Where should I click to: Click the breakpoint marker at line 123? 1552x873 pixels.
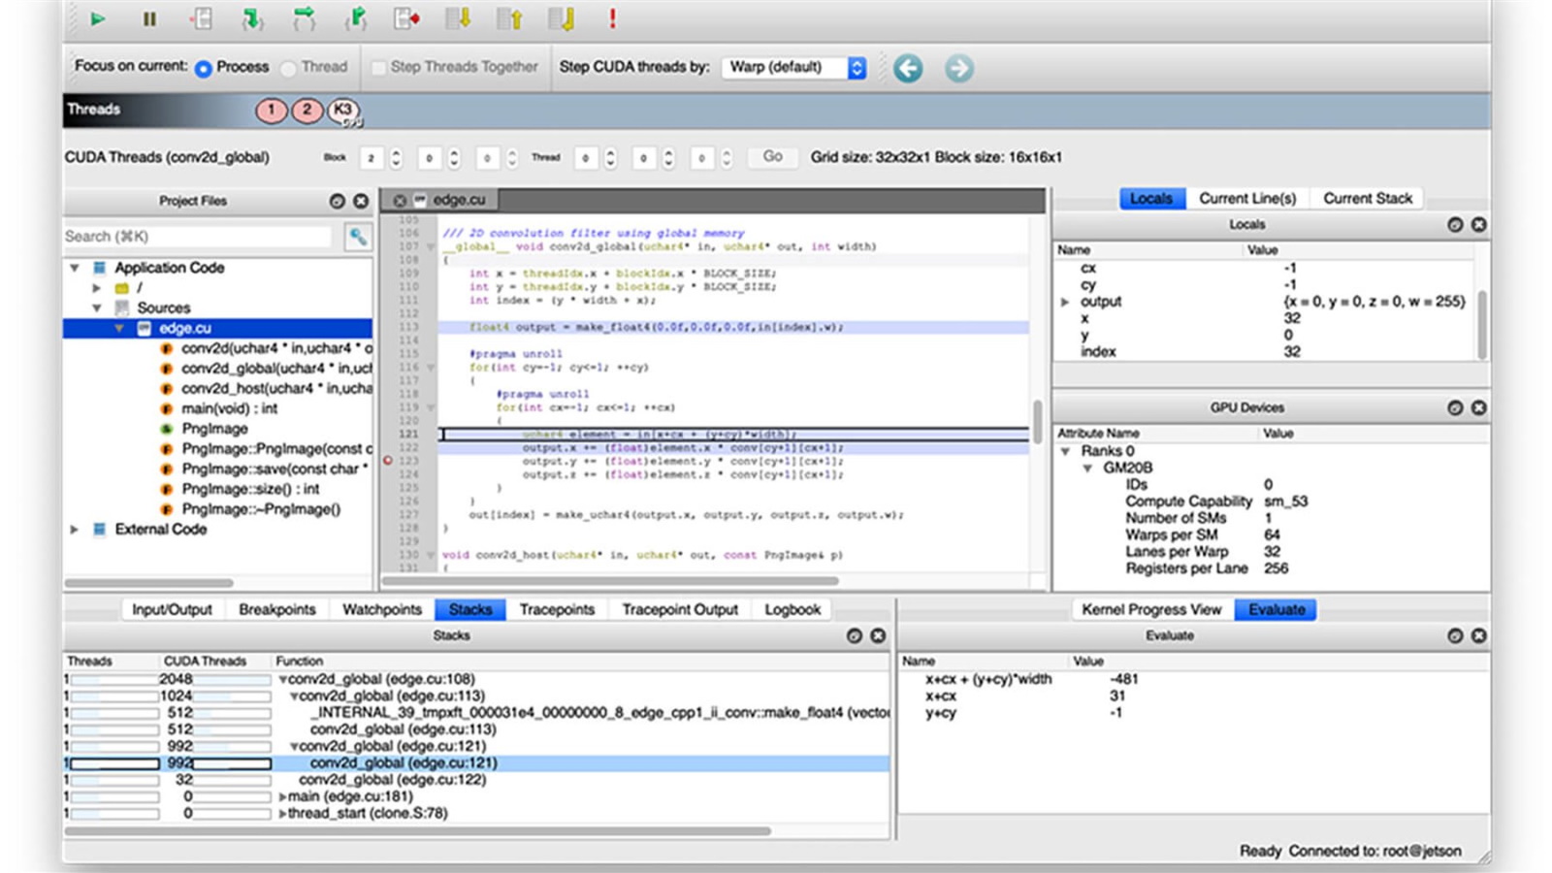[x=388, y=461]
